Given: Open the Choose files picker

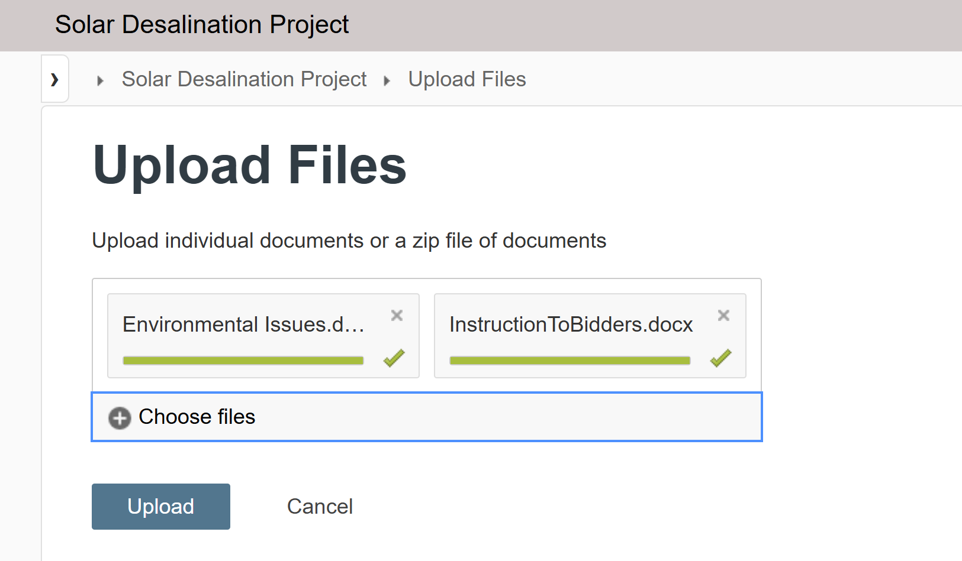Looking at the screenshot, I should (x=427, y=417).
